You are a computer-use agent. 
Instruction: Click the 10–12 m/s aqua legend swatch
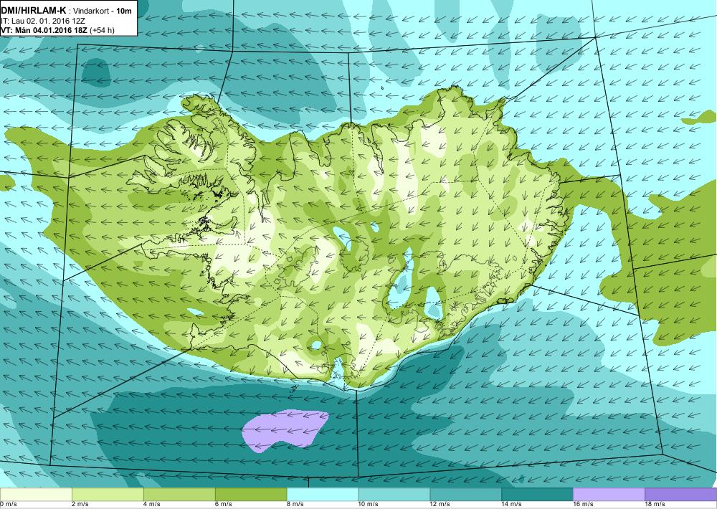coord(394,494)
